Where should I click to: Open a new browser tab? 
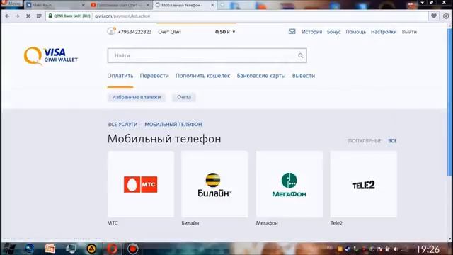tap(222, 5)
